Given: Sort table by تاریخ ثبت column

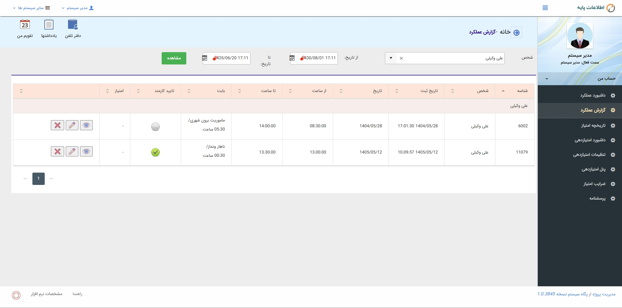Looking at the screenshot, I should (x=416, y=91).
